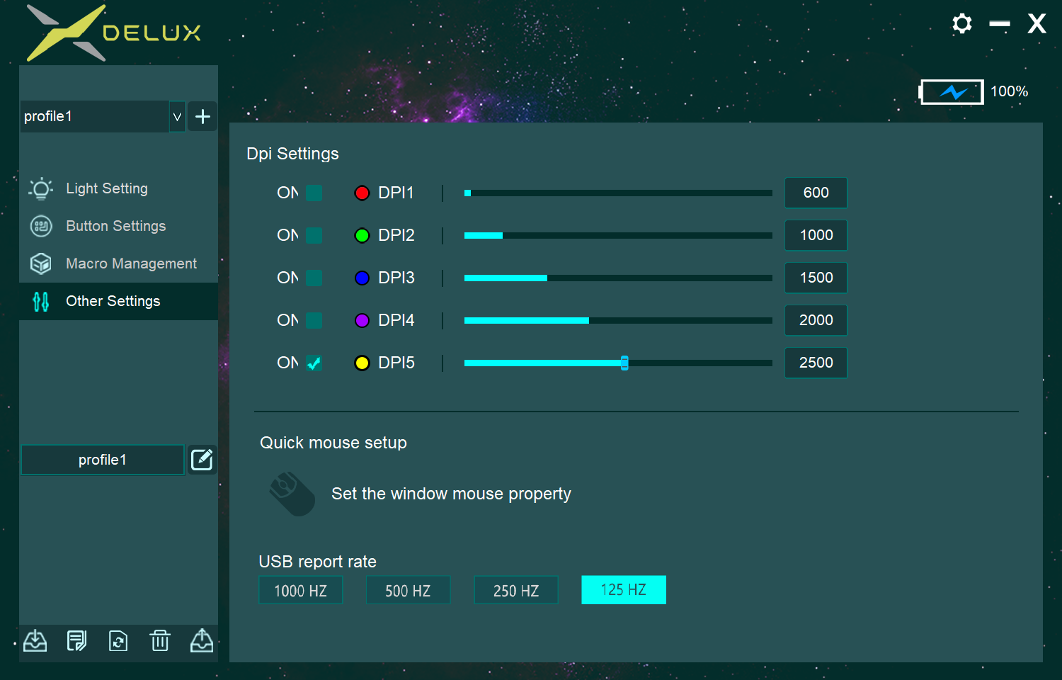Enable the DPI3 ON checkbox
This screenshot has height=680, width=1062.
pos(314,278)
